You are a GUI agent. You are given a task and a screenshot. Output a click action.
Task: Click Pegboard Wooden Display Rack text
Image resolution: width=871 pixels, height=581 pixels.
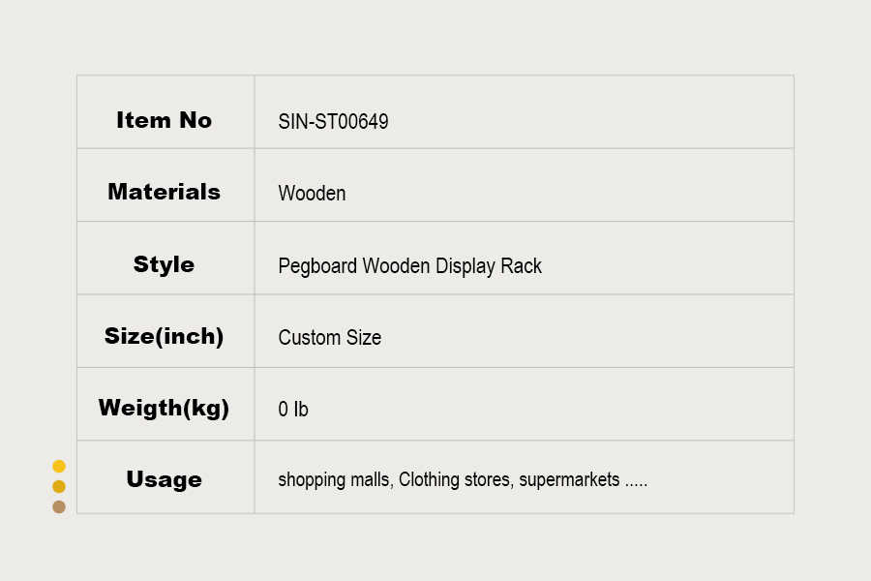click(x=410, y=266)
